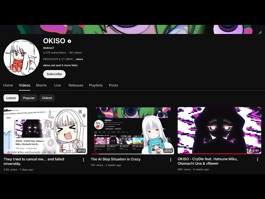Expand "okiso.net and 5 more links"

[60, 66]
